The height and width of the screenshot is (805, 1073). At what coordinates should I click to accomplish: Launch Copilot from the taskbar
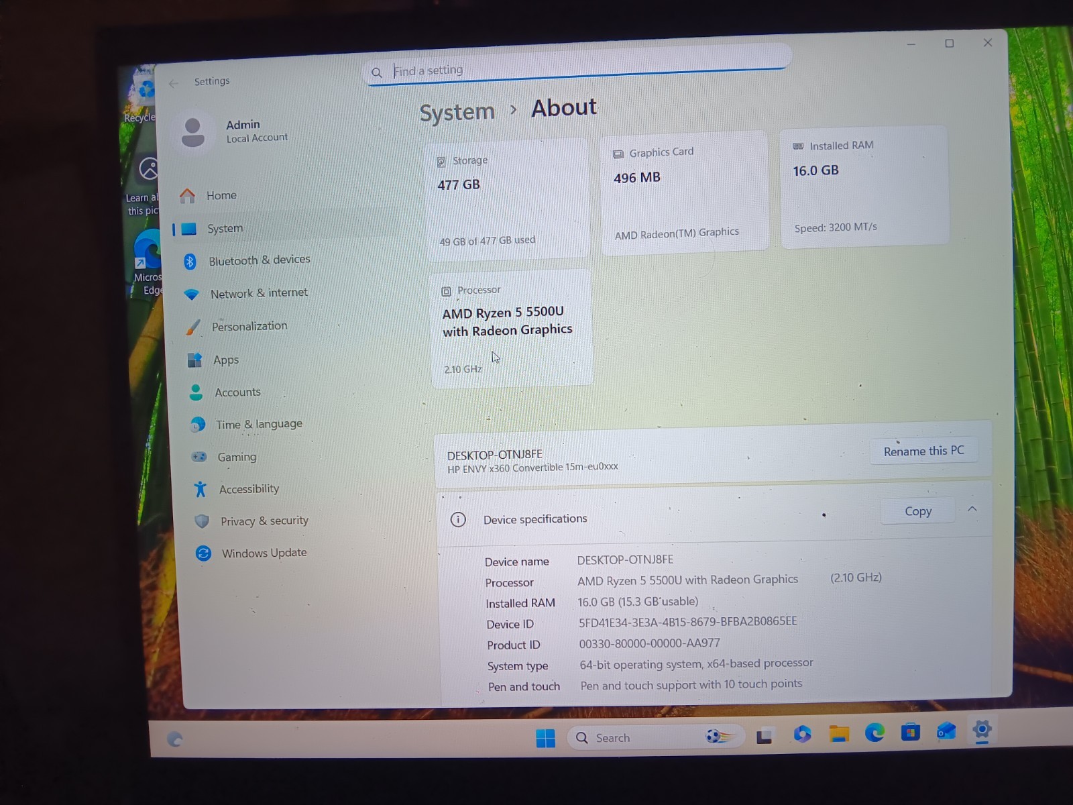801,735
